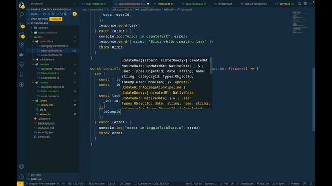Click Ln 47 cursor position in status bar
The width and height of the screenshot is (332, 186).
click(193, 184)
